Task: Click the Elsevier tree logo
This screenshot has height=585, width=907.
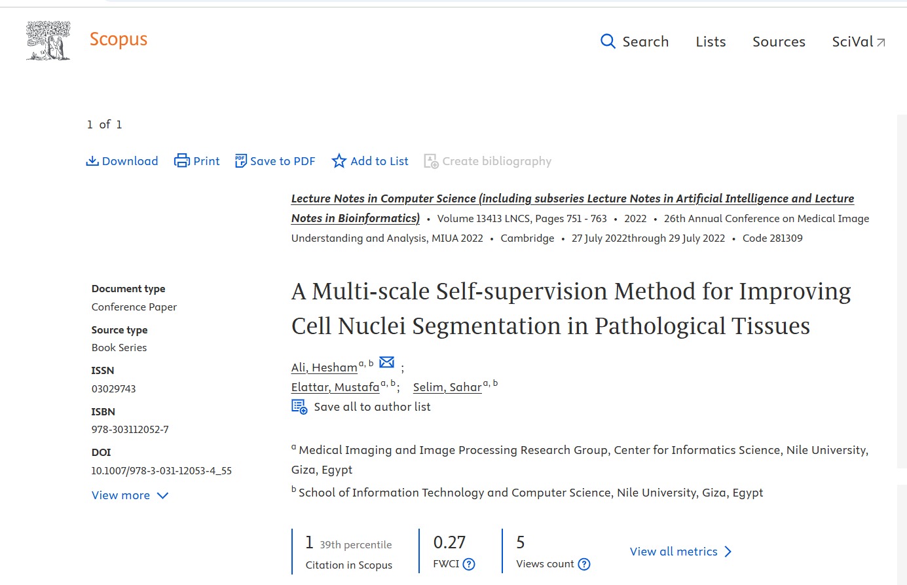Action: [x=48, y=41]
